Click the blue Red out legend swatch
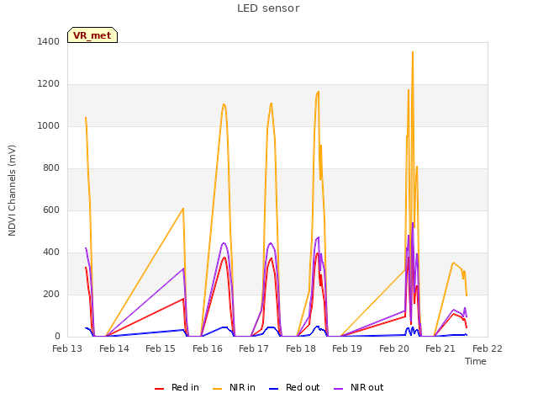The height and width of the screenshot is (404, 538). tap(273, 389)
